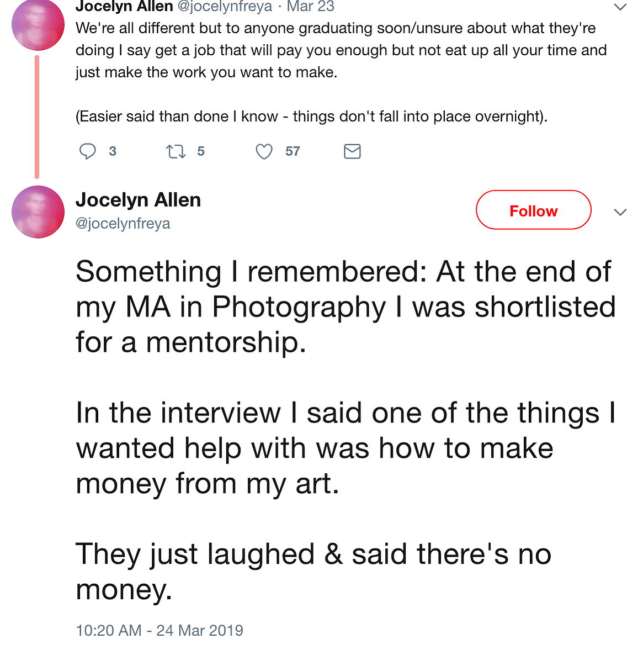Open the reply count 3
Viewport: 638px width, 655px height.
point(113,151)
